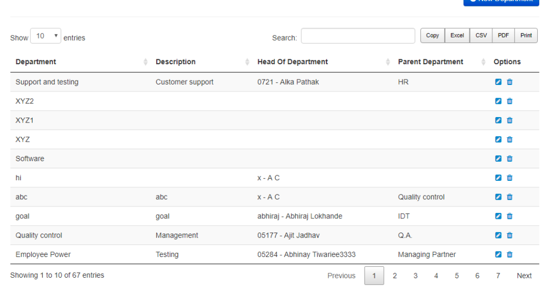Sort by Description column arrows
The width and height of the screenshot is (559, 287).
click(x=247, y=62)
